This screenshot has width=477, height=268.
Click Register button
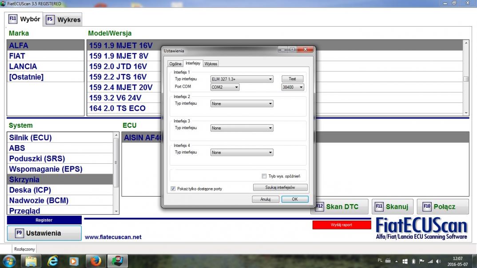tap(44, 220)
